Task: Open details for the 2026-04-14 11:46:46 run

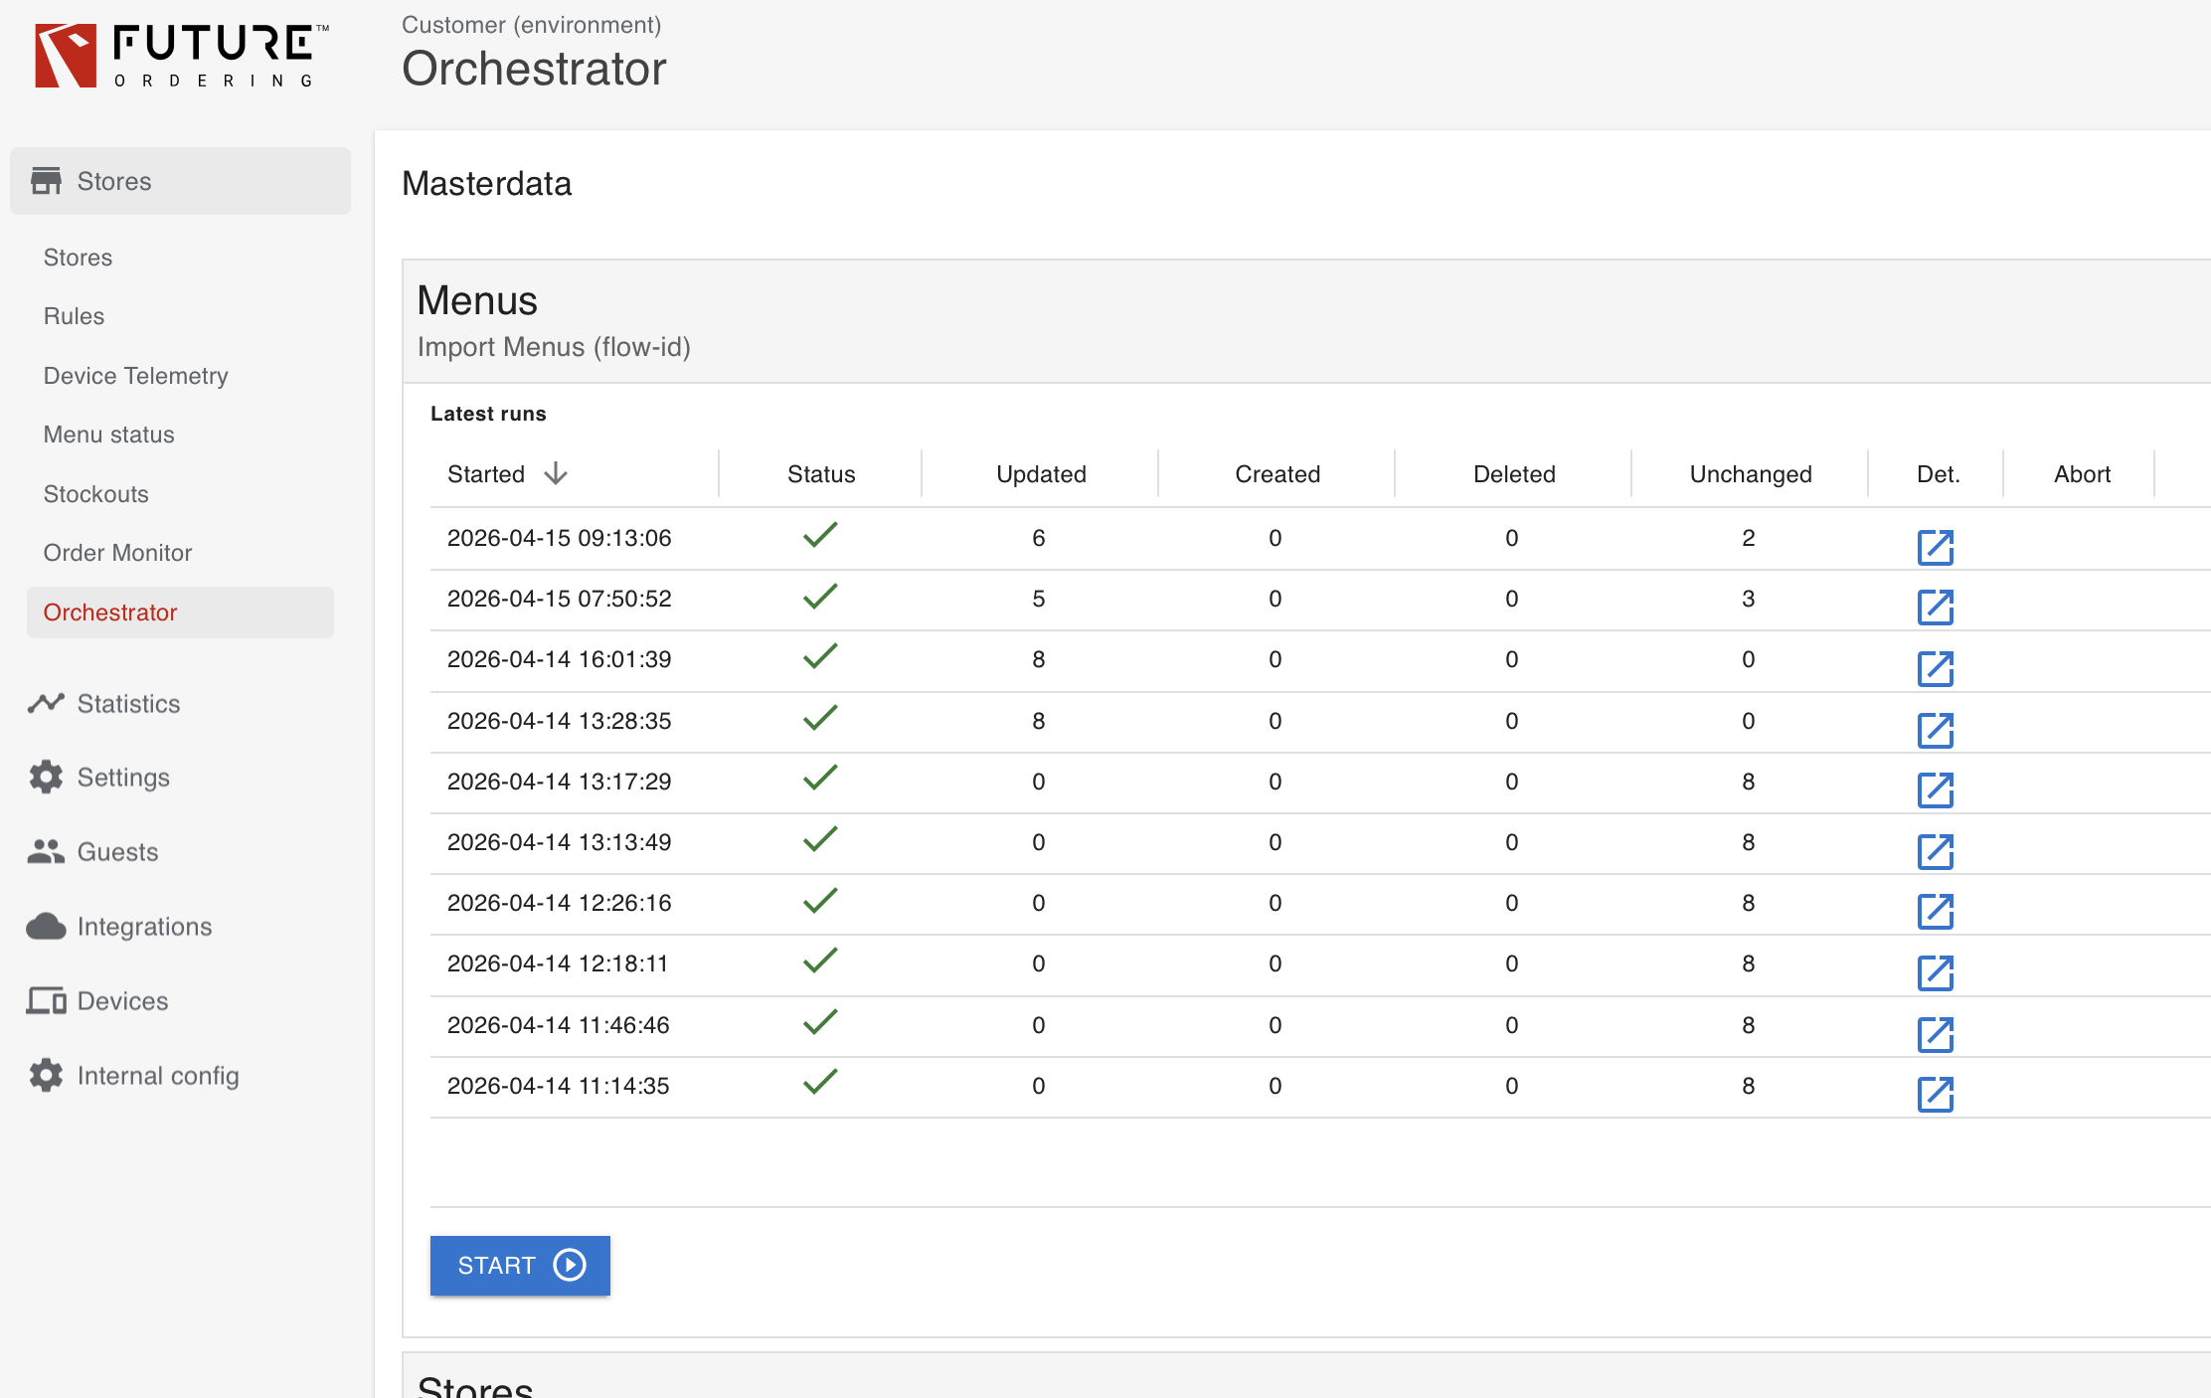Action: (x=1935, y=1034)
